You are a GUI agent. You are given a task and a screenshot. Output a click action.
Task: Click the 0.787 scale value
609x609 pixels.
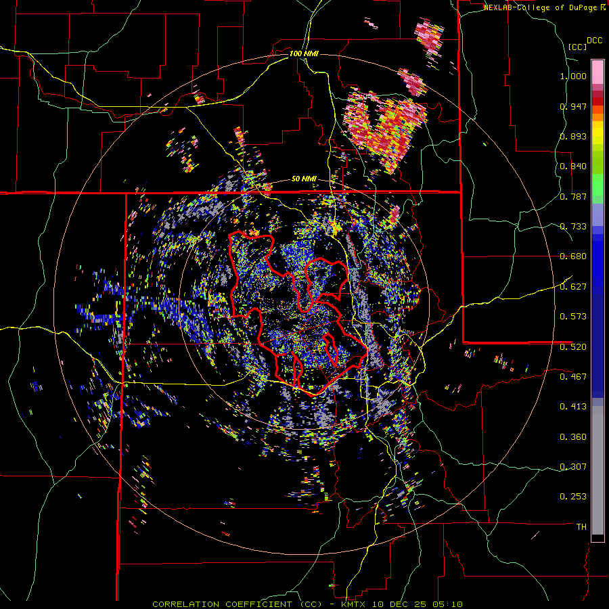coord(573,196)
